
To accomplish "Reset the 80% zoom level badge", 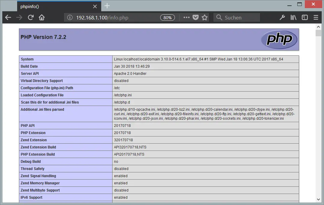I will coord(167,18).
